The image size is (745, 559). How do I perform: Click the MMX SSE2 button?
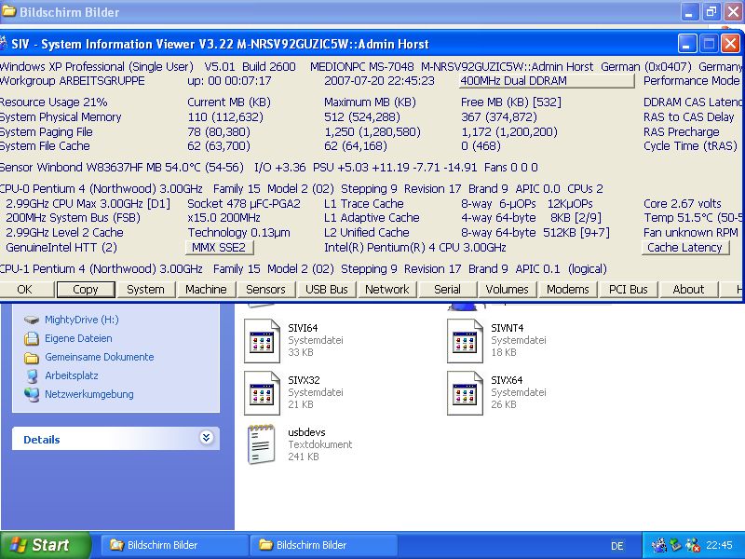[x=219, y=248]
